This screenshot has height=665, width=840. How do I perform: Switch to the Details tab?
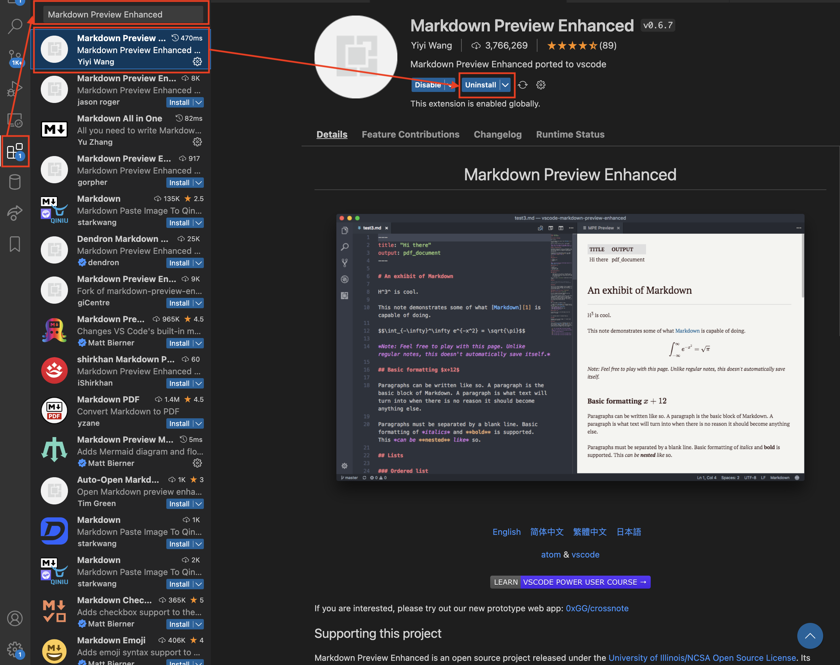pos(332,134)
